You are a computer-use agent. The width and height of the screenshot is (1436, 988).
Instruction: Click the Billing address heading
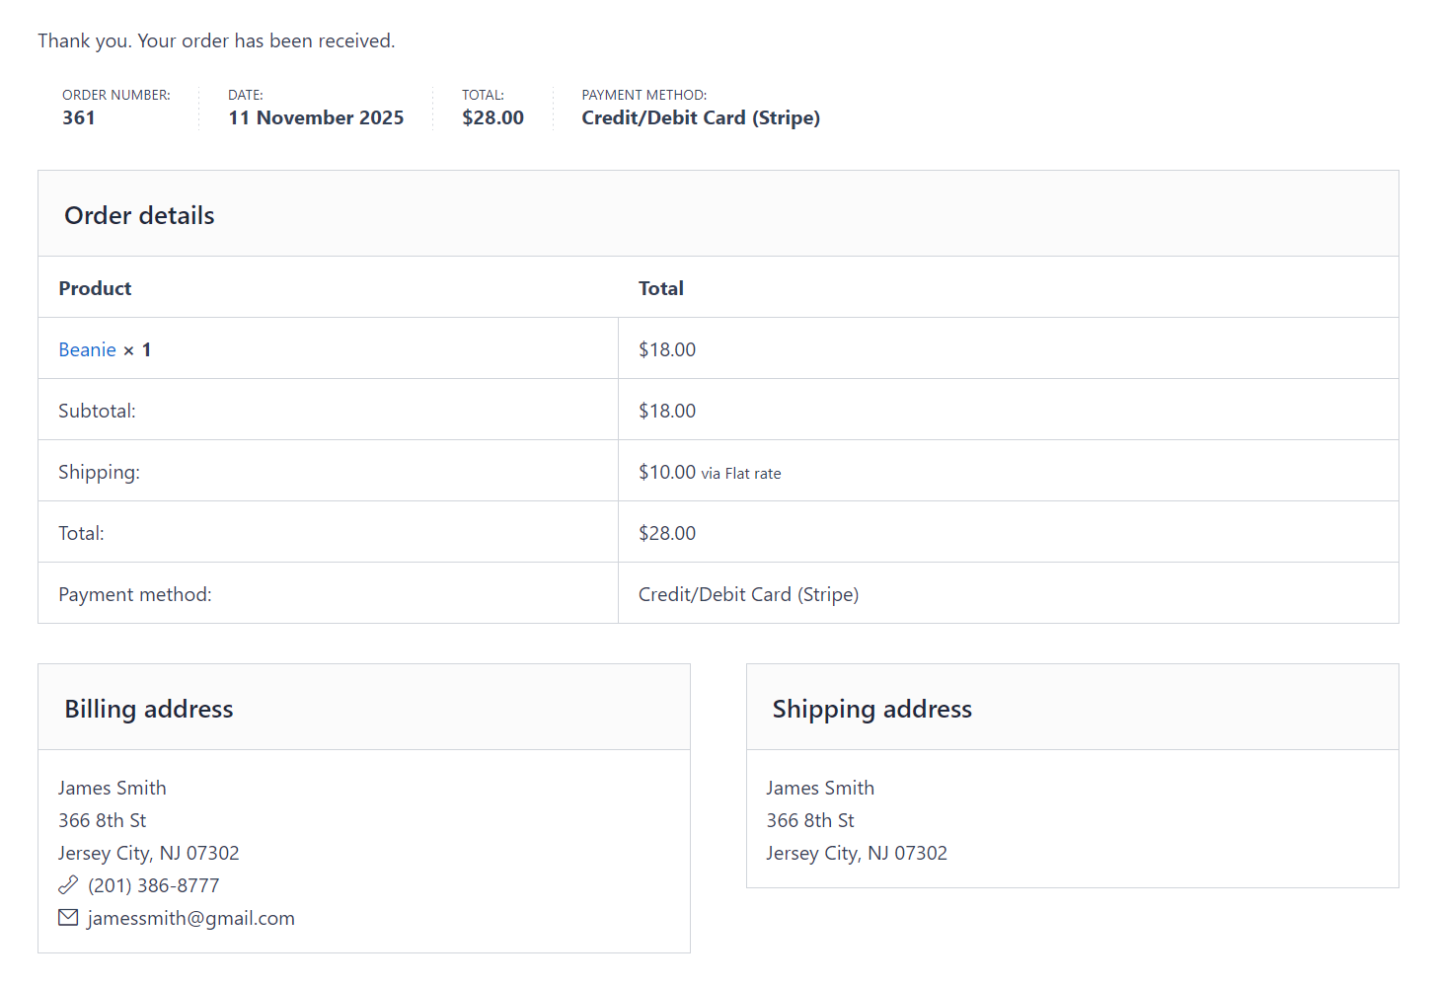(x=149, y=709)
